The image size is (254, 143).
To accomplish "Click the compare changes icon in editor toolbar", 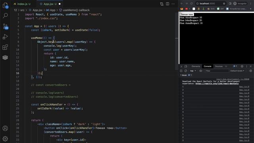I will click(162, 4).
